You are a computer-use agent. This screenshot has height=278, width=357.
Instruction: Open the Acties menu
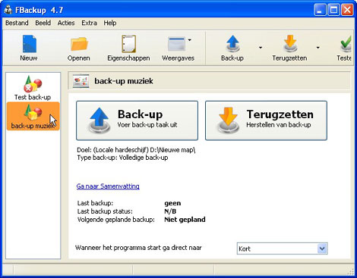coord(66,23)
